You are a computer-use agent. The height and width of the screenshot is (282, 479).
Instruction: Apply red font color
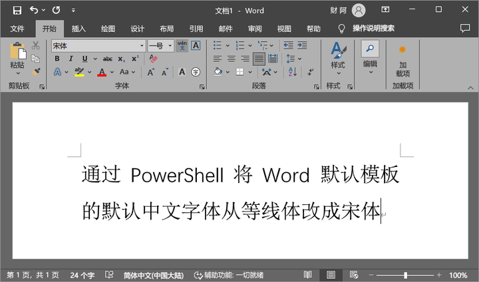tap(102, 72)
